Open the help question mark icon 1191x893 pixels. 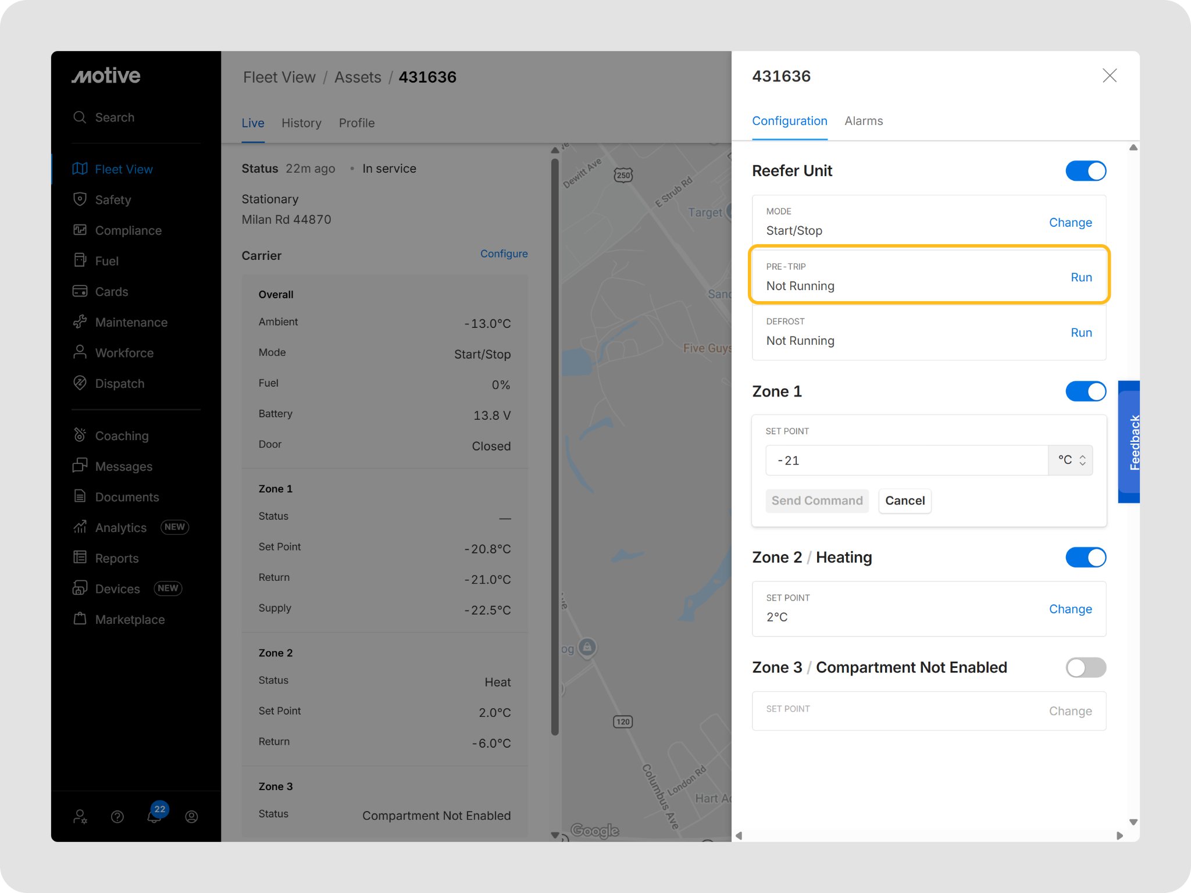click(x=117, y=817)
